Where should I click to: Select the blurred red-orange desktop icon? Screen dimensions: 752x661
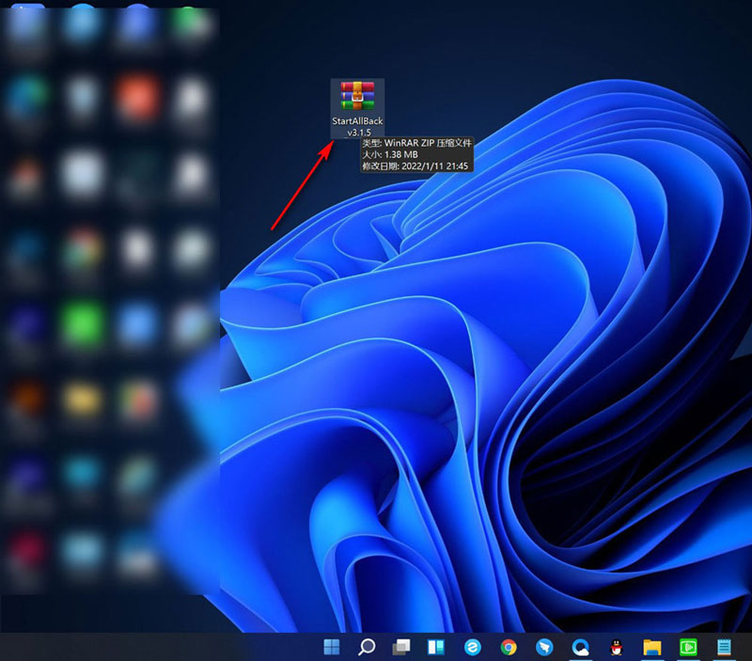pyautogui.click(x=135, y=95)
